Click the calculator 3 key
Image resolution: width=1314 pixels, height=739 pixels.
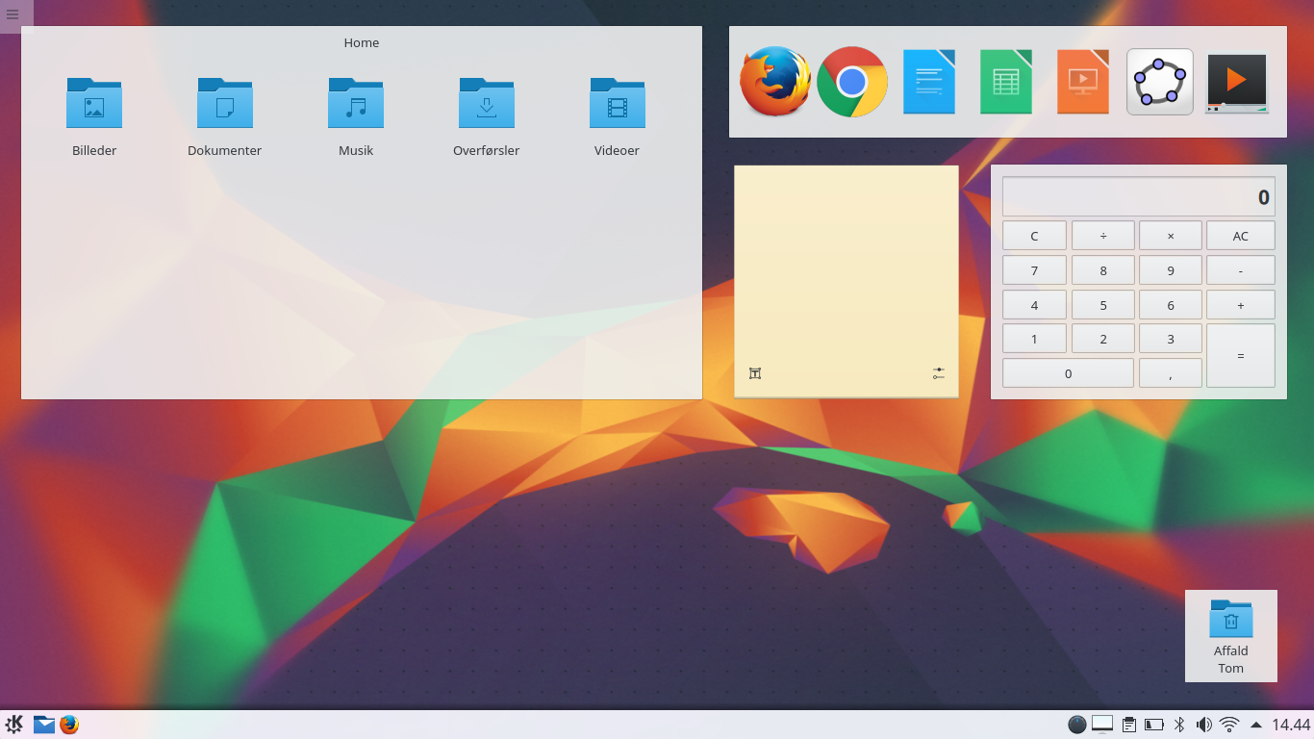pos(1171,339)
